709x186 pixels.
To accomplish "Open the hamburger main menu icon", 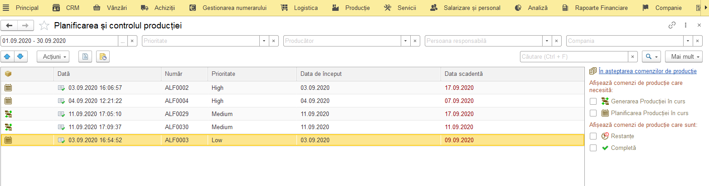I will point(6,8).
